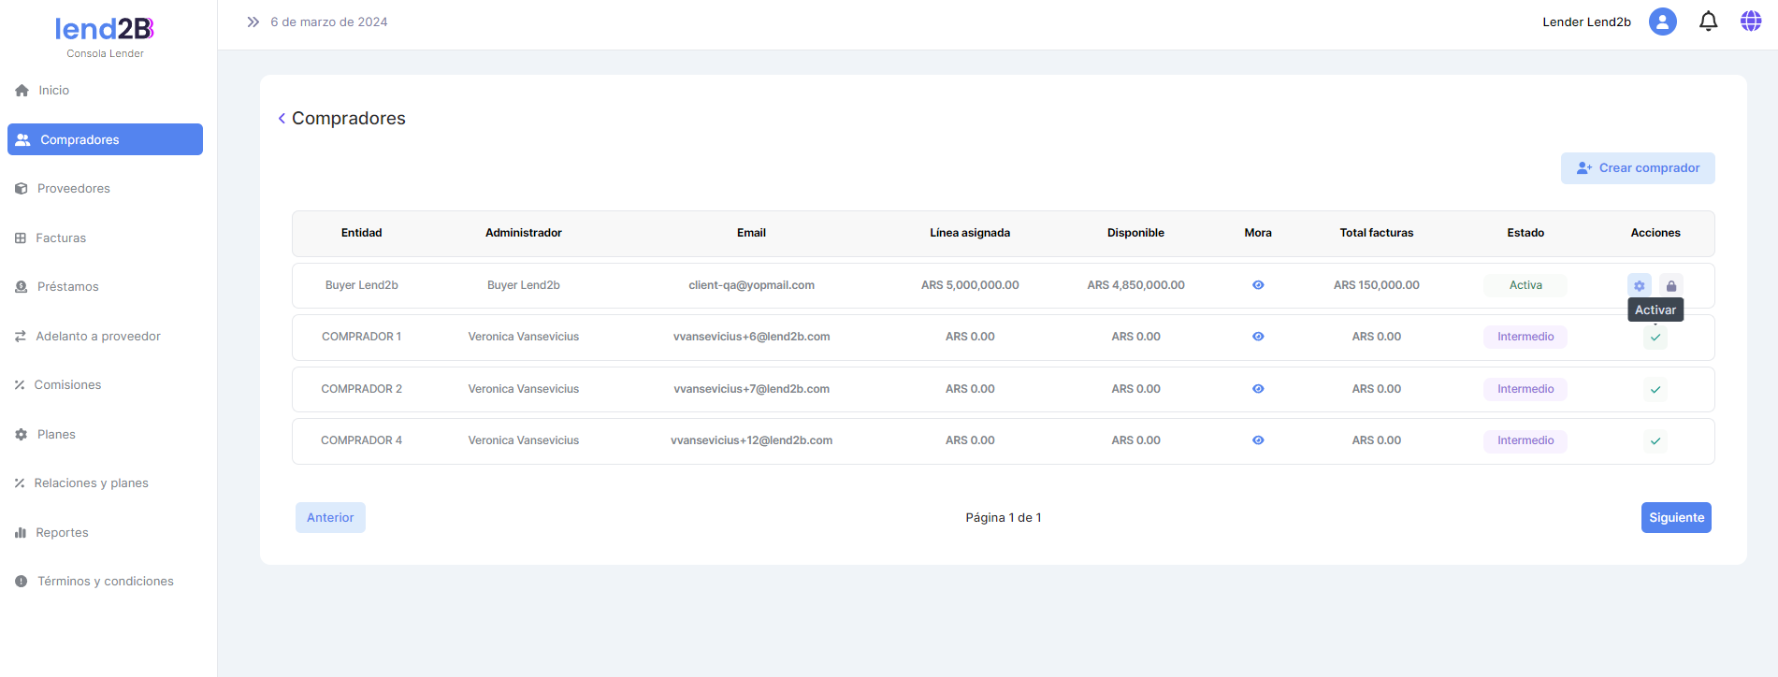Click the Intermedio status badge of COMPRADOR 1

point(1525,337)
